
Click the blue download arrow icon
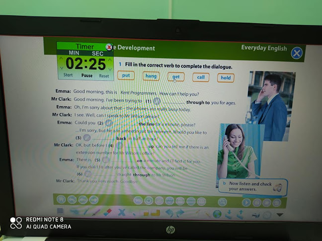pos(229,214)
